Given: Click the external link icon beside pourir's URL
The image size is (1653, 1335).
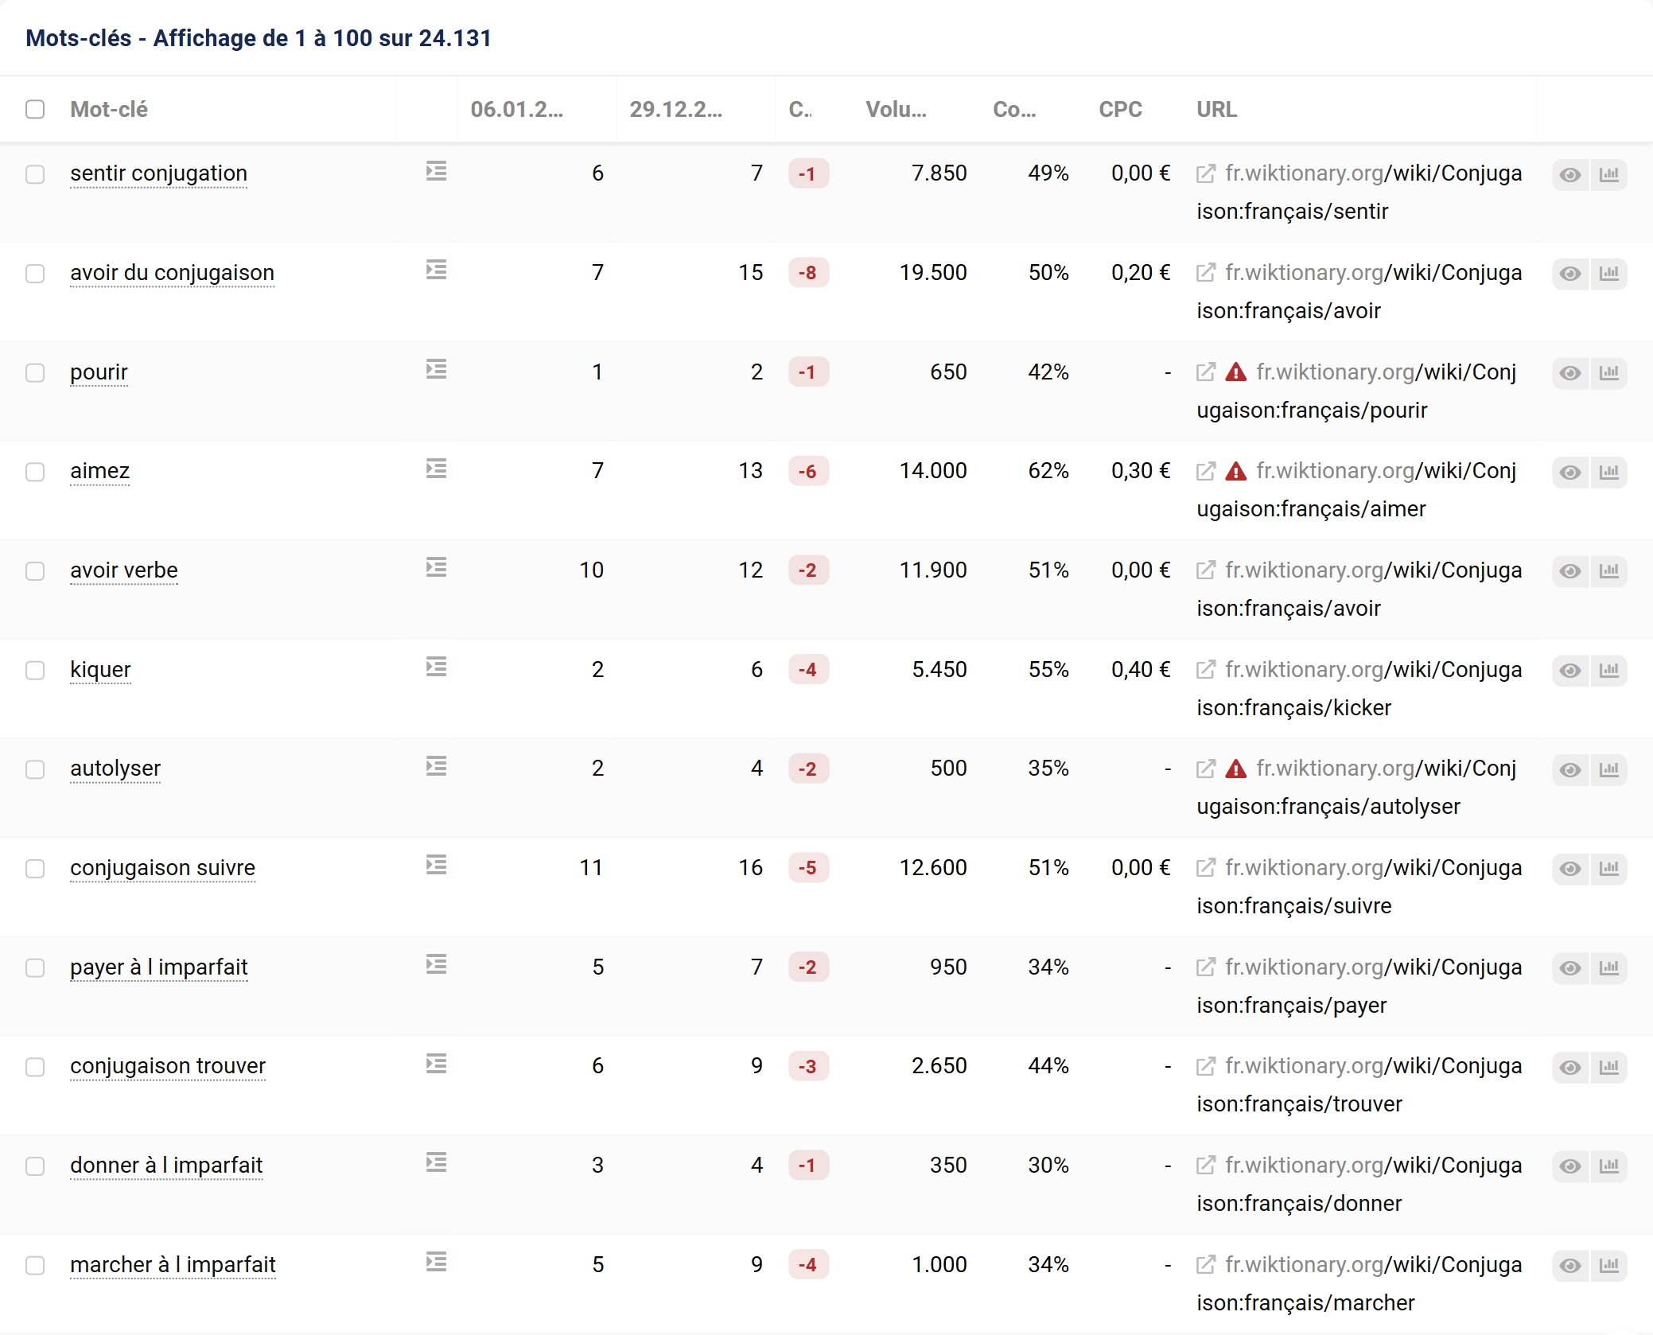Looking at the screenshot, I should pos(1204,372).
